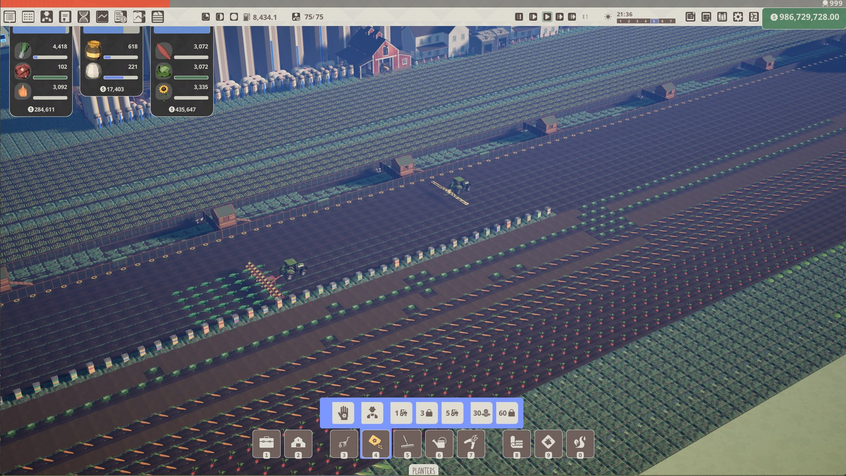The image size is (846, 476).
Task: Open the barn buildings category
Action: click(x=298, y=443)
